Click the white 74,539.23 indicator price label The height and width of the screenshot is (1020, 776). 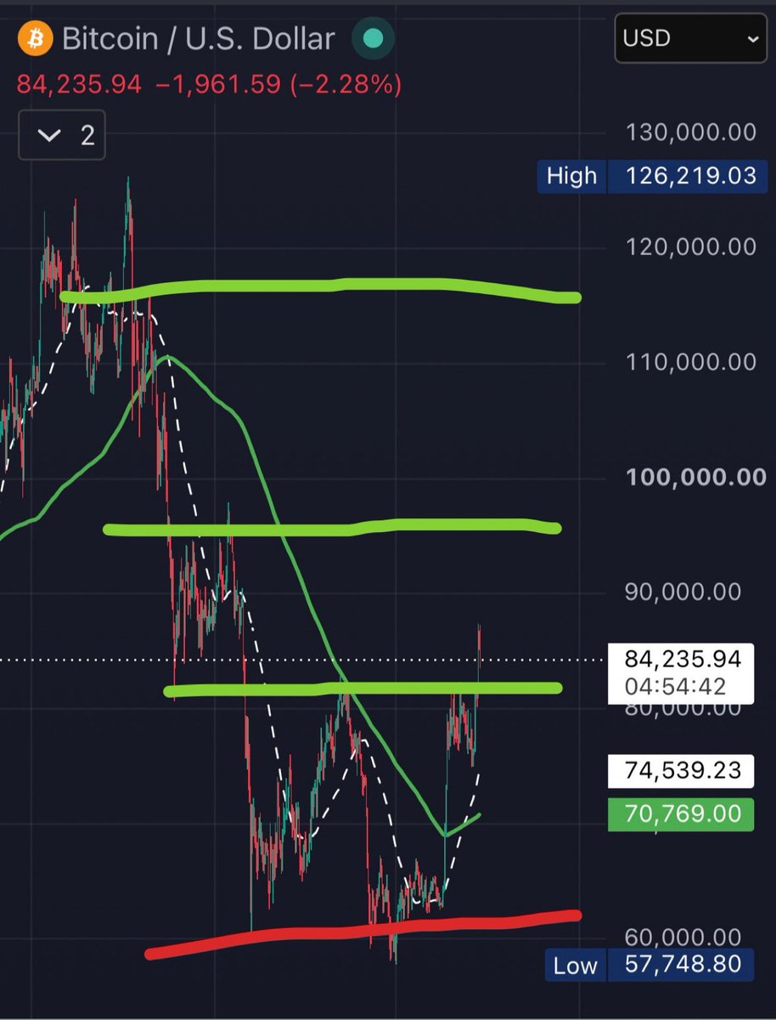tap(681, 772)
